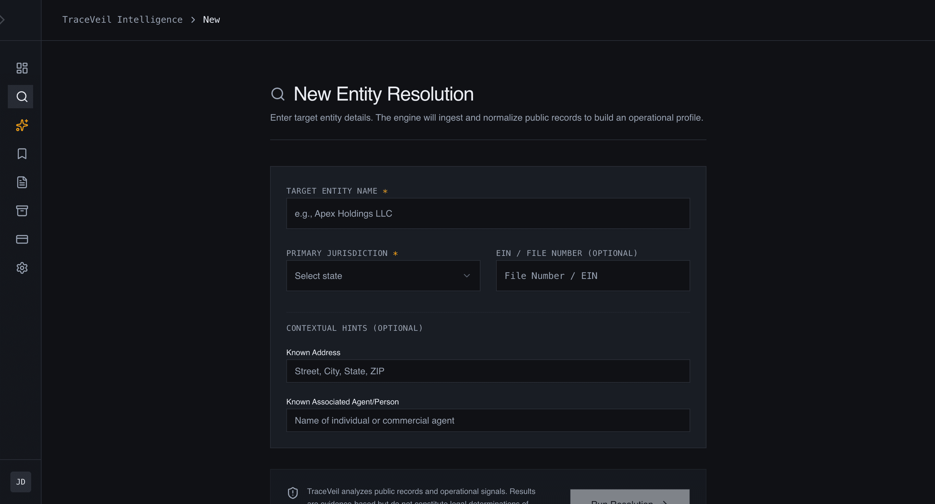Click the chevron on the Primary Jurisdiction selector
This screenshot has width=935, height=504.
(x=467, y=276)
